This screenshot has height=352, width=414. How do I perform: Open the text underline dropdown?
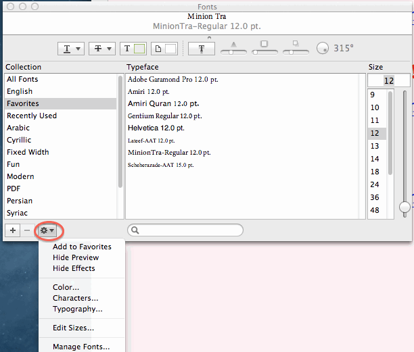click(x=72, y=49)
